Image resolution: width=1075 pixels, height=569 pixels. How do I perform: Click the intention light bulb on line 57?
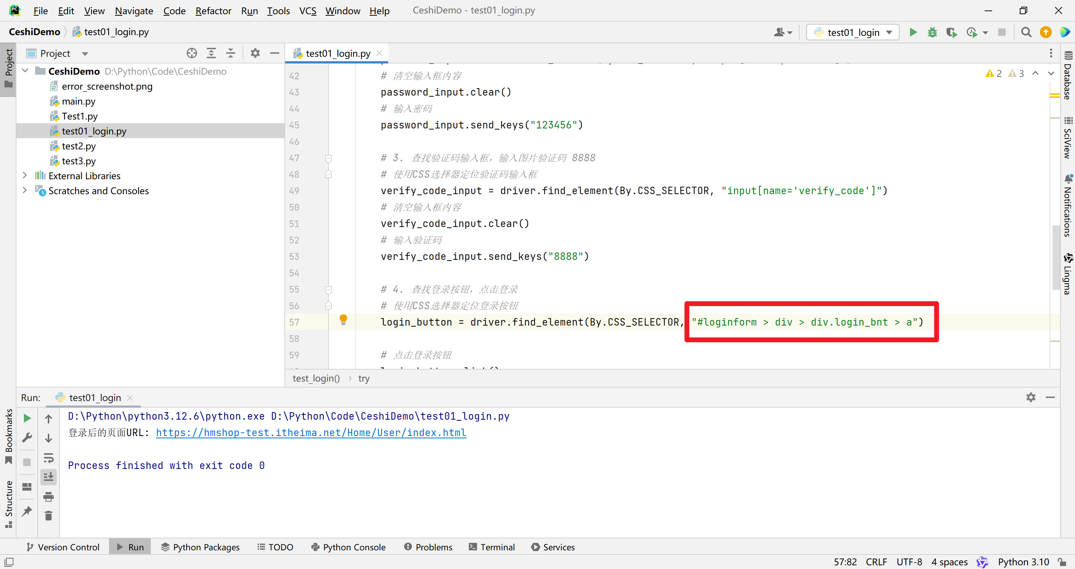[x=343, y=320]
